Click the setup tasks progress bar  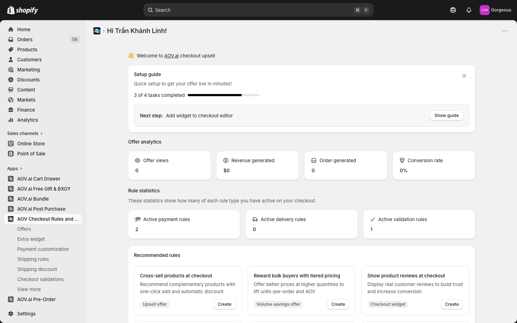[224, 95]
